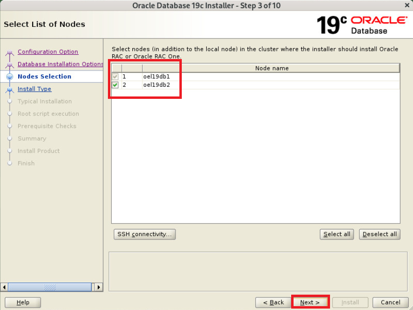Click row number 2 cell
Image resolution: width=413 pixels, height=310 pixels.
pos(132,85)
